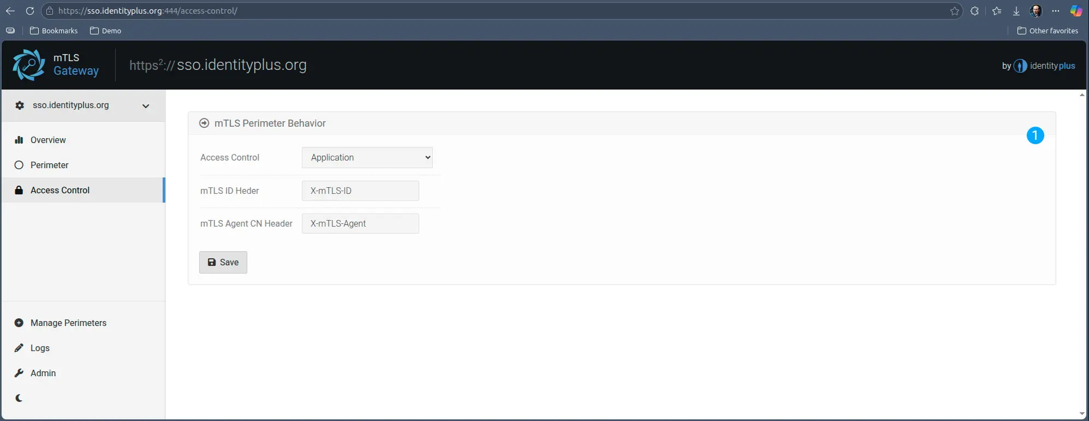This screenshot has height=421, width=1089.
Task: Collapse the mTLS Perimeter Behavior panel icon
Action: [x=204, y=123]
